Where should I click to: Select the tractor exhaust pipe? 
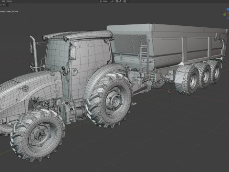tap(34, 54)
